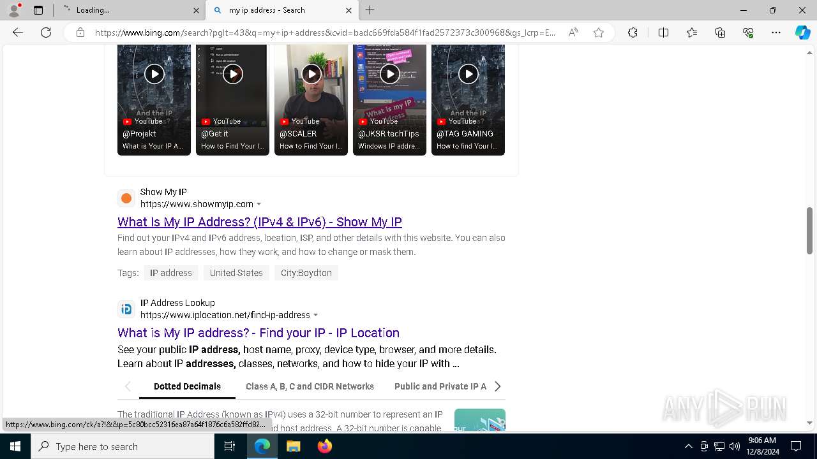Click the page vertical scrollbar thumb

tap(810, 230)
